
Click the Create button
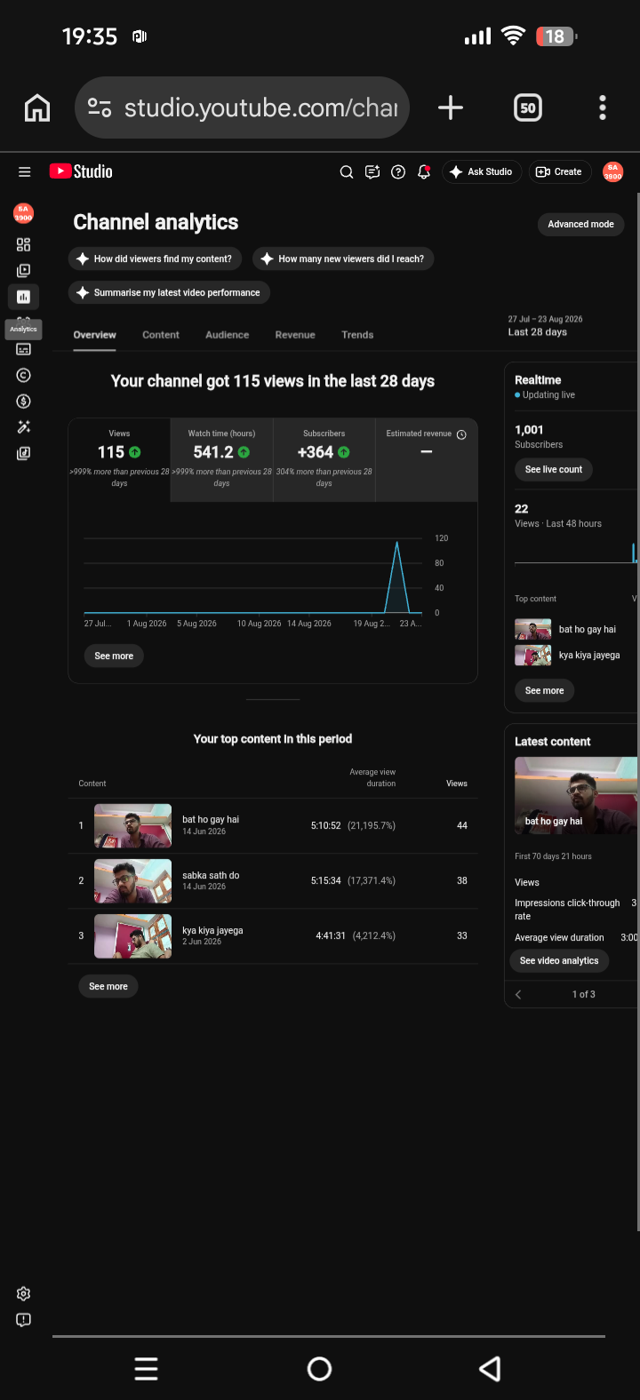[x=560, y=172]
